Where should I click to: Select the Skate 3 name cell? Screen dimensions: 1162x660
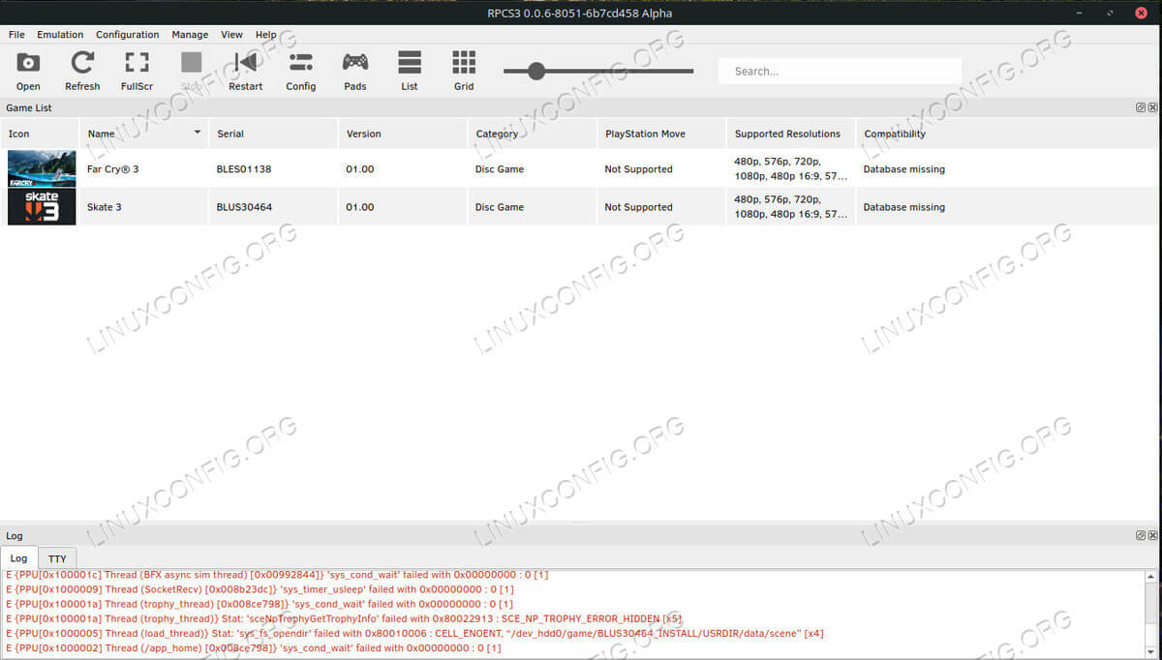click(x=143, y=207)
